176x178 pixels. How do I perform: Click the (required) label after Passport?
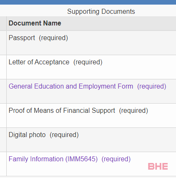tap(53, 38)
